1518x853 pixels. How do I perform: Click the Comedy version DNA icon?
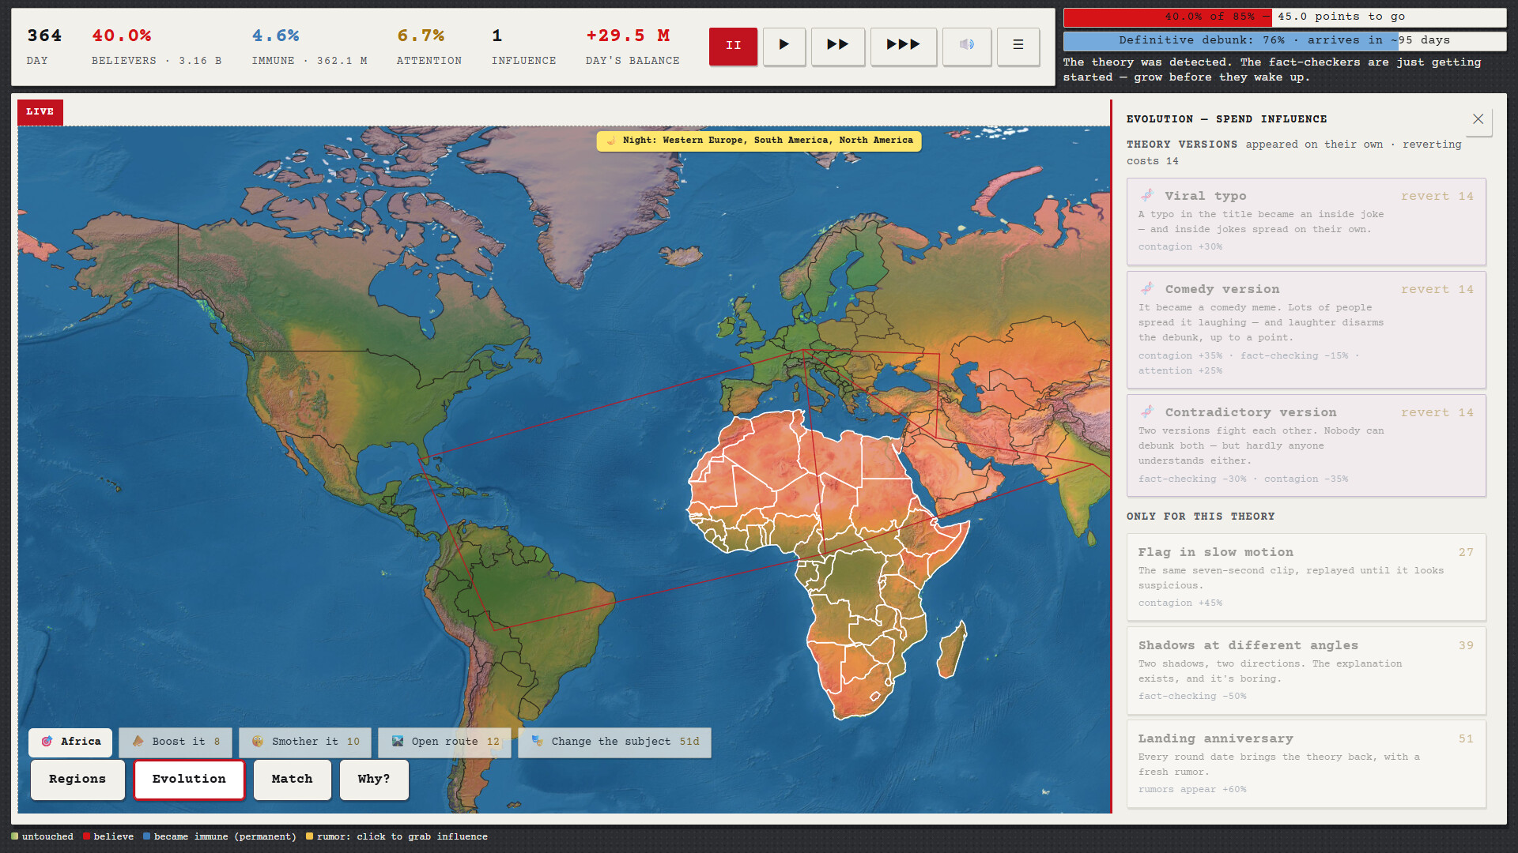[1147, 288]
